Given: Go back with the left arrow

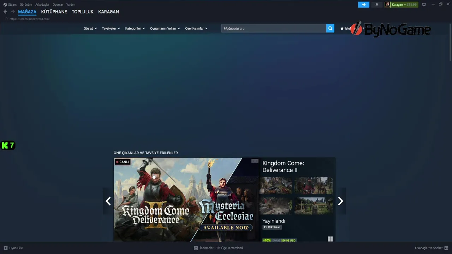Looking at the screenshot, I should pyautogui.click(x=5, y=12).
